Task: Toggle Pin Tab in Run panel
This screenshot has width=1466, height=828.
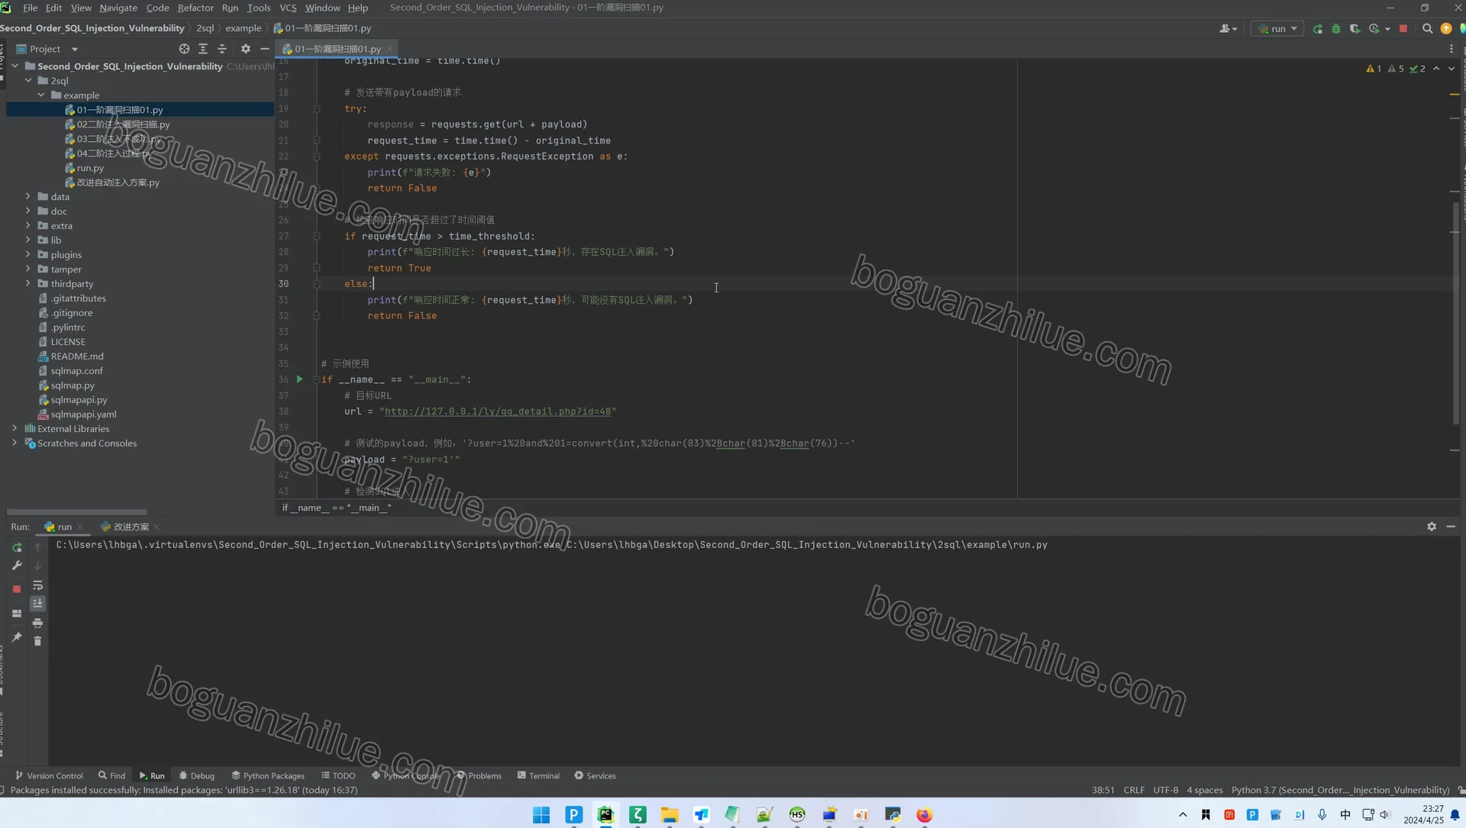Action: [17, 637]
